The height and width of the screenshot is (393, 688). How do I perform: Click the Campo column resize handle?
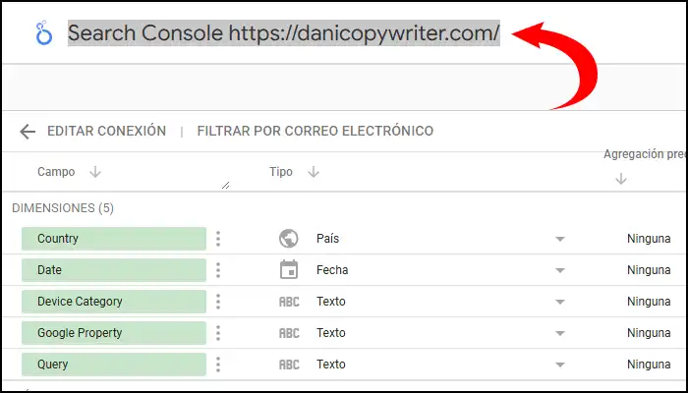(225, 185)
